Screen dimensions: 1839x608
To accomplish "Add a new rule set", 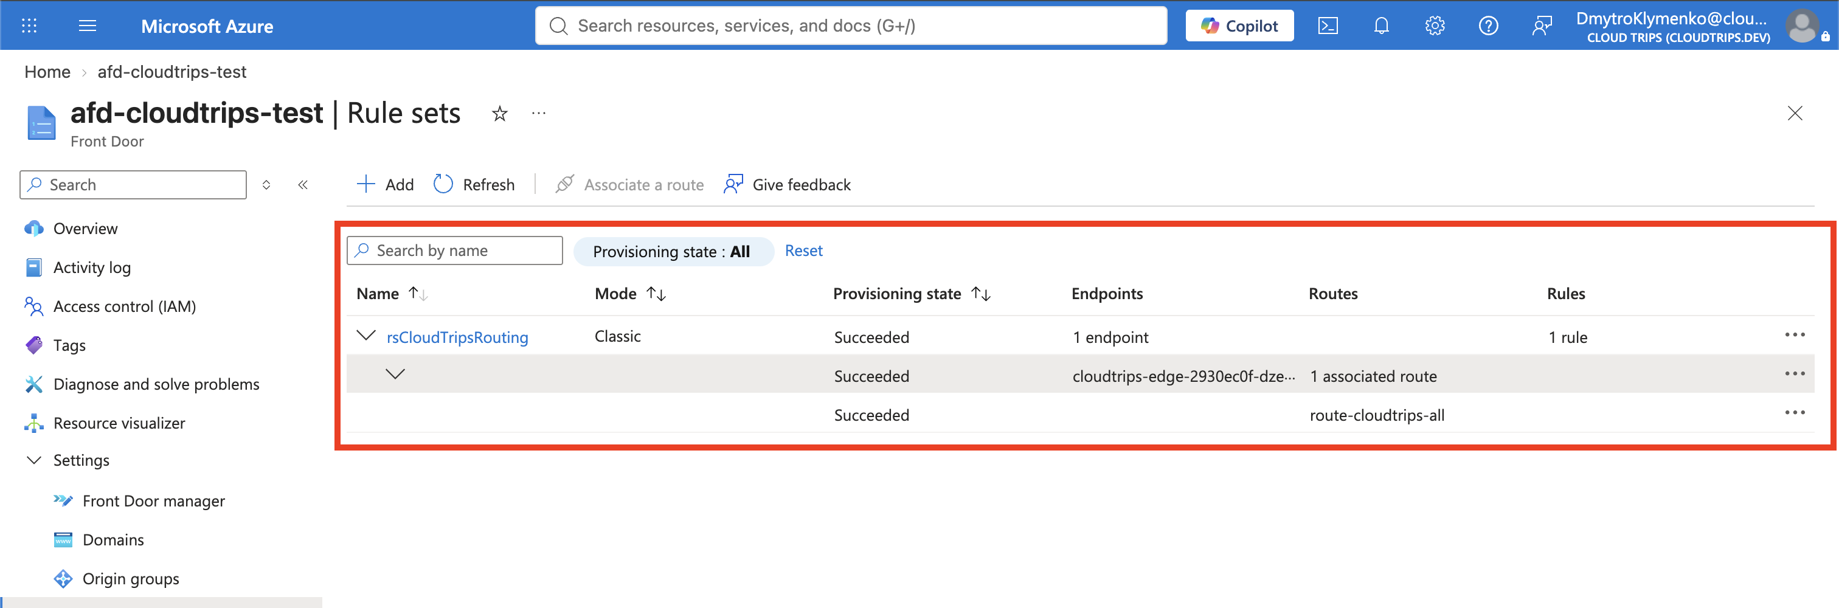I will (x=385, y=185).
